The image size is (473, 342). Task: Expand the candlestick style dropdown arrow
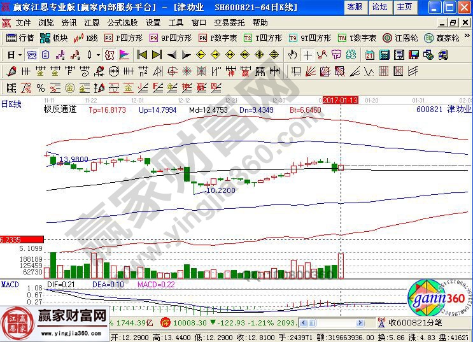click(x=98, y=55)
